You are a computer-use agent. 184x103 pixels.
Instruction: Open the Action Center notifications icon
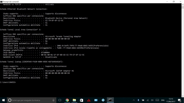tap(179, 100)
